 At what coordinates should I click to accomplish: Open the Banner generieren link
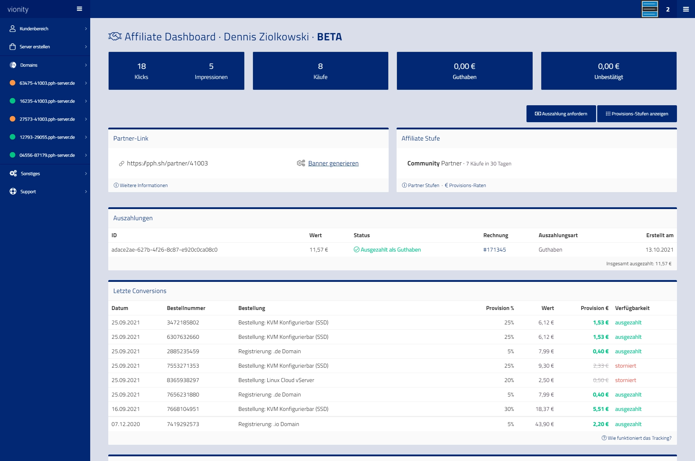click(x=333, y=163)
